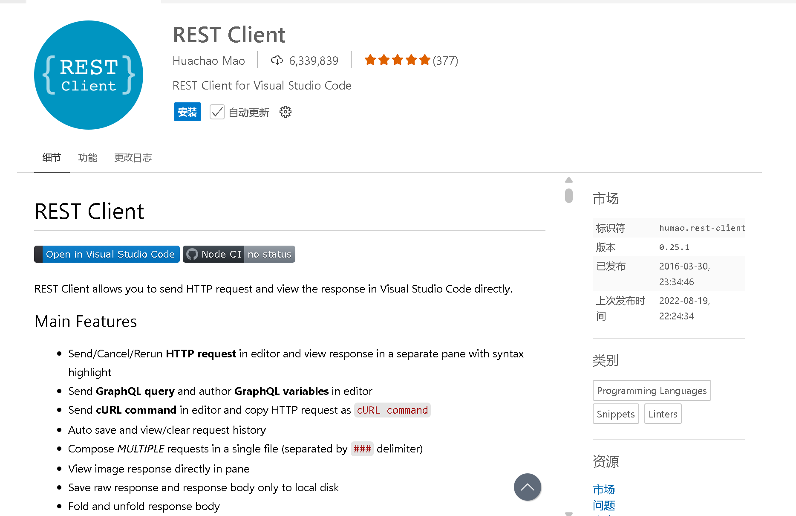The height and width of the screenshot is (516, 796).
Task: Select the 细节 details tab
Action: [x=52, y=158]
